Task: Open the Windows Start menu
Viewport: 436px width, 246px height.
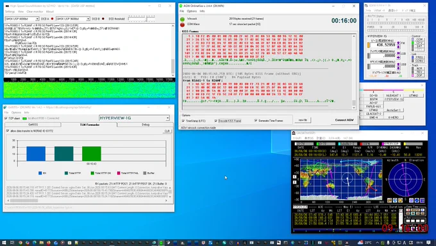Action: point(4,243)
